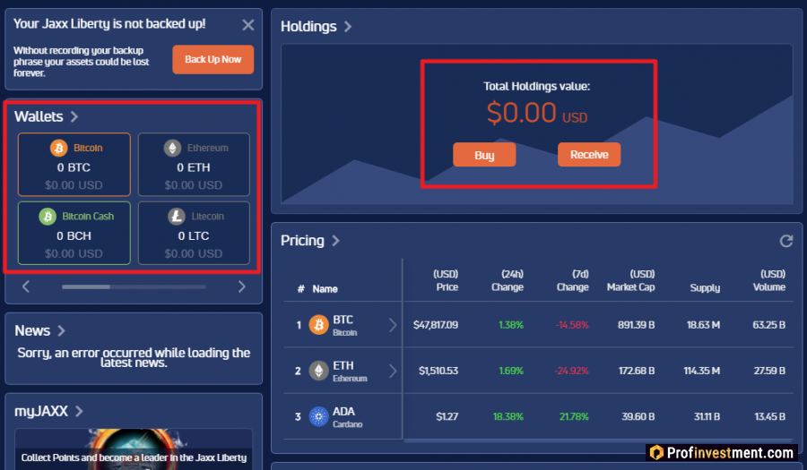Expand the News section chevron
Viewport: 807px width, 470px height.
tap(61, 331)
